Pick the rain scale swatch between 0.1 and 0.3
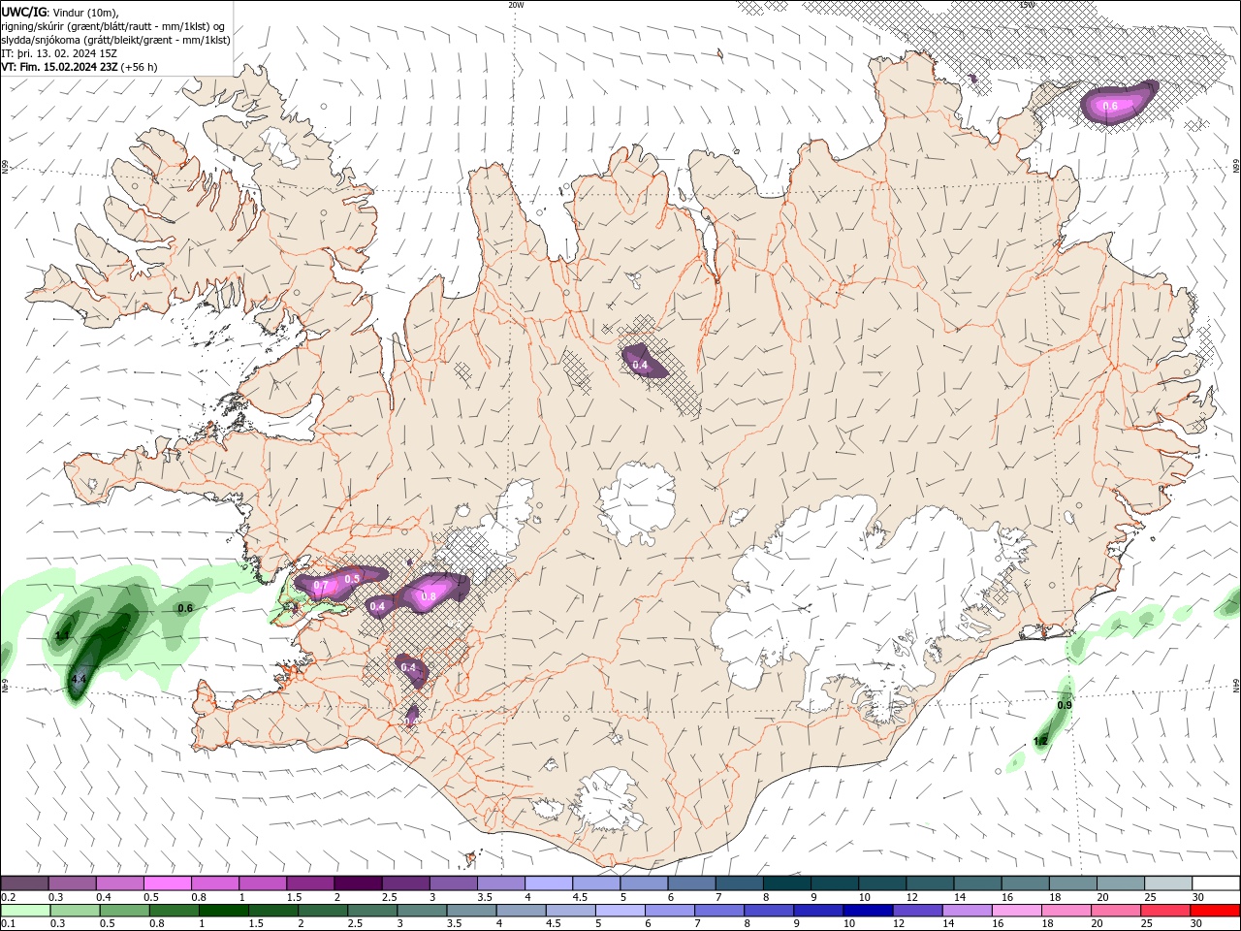 coord(25,911)
